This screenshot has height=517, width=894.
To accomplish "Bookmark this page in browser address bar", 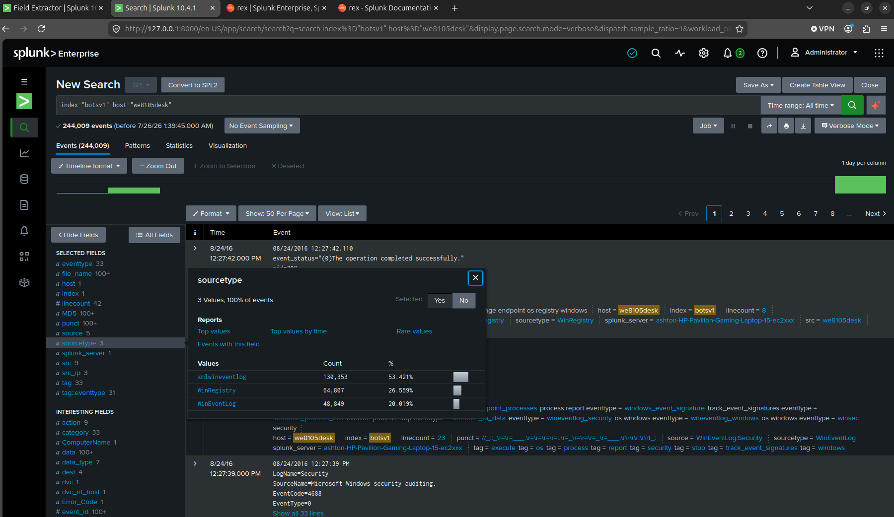I will coord(740,29).
